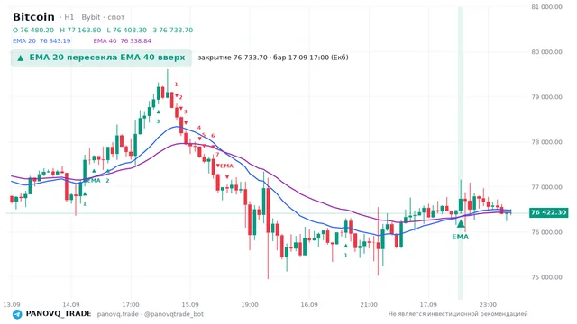Click the red signal marker numbered 7
Image resolution: width=577 pixels, height=324 pixels.
(x=217, y=155)
